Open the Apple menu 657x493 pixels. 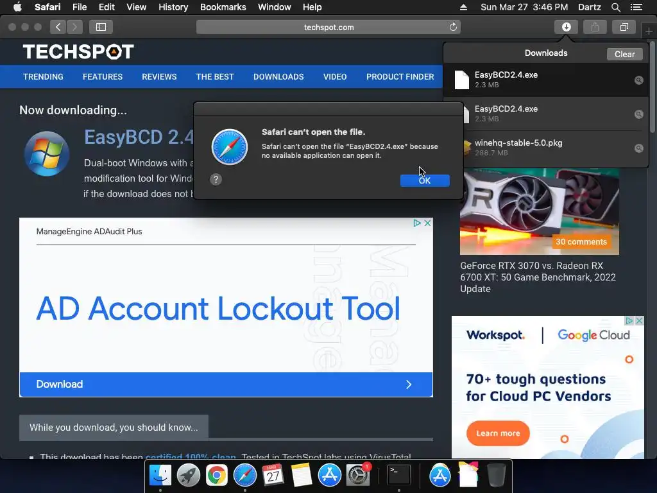[17, 7]
